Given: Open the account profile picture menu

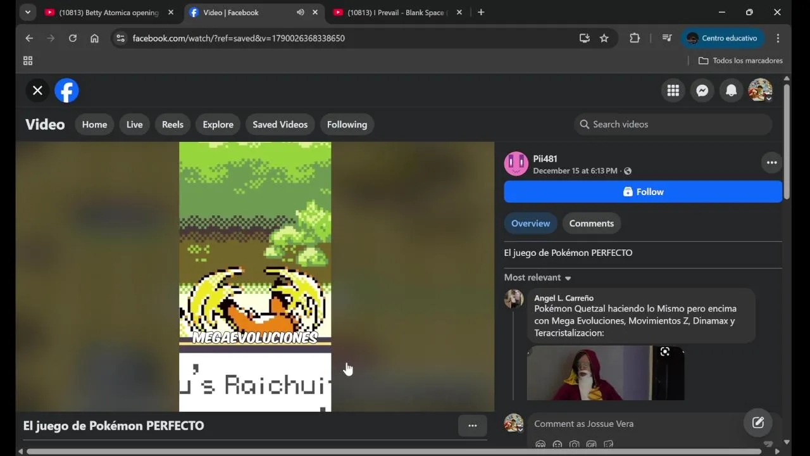Looking at the screenshot, I should coord(761,91).
